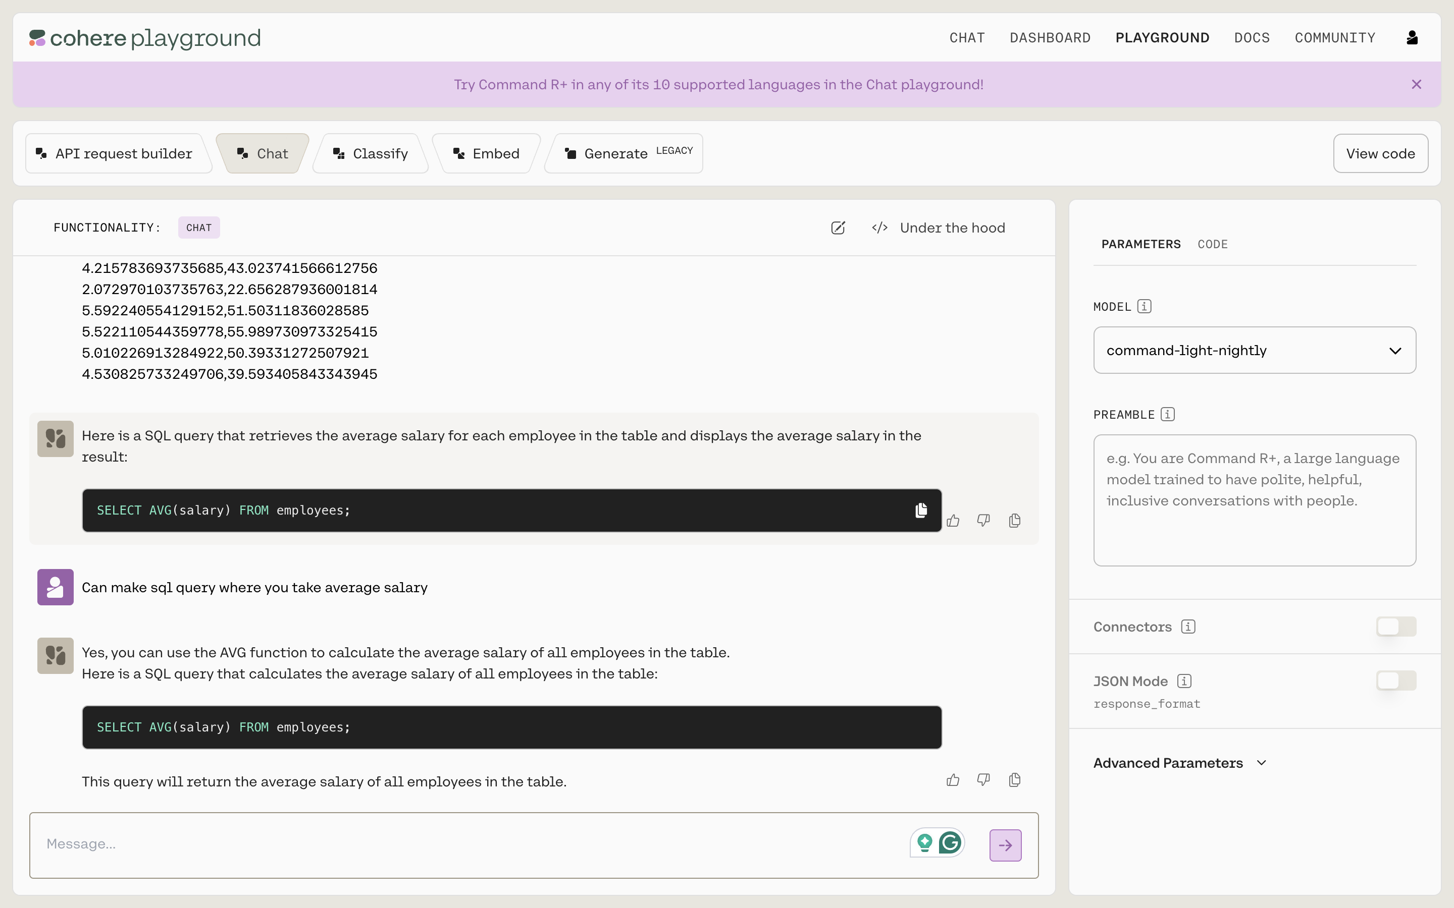Viewport: 1454px width, 908px height.
Task: Show info about Connectors
Action: click(1188, 627)
